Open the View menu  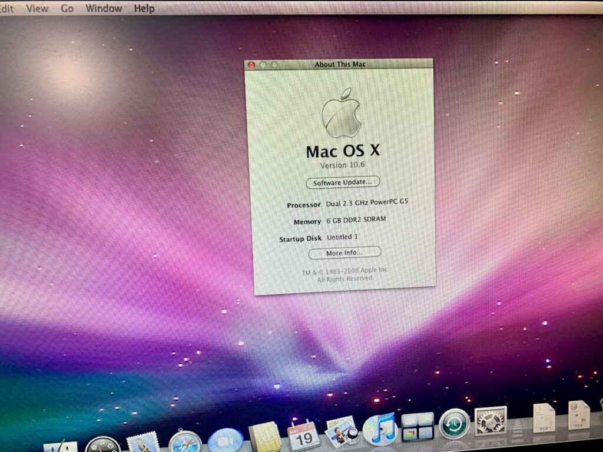pyautogui.click(x=37, y=8)
